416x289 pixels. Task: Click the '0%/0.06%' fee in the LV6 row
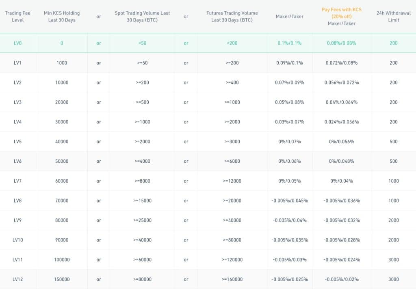pos(290,161)
